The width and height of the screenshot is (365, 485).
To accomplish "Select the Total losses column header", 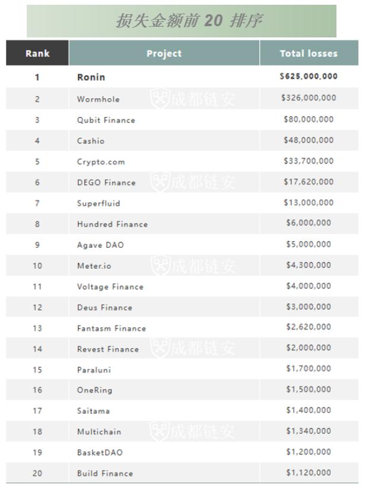I will click(x=309, y=53).
